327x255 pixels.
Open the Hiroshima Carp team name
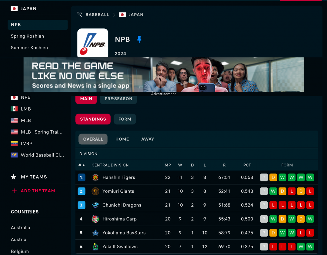coord(120,219)
